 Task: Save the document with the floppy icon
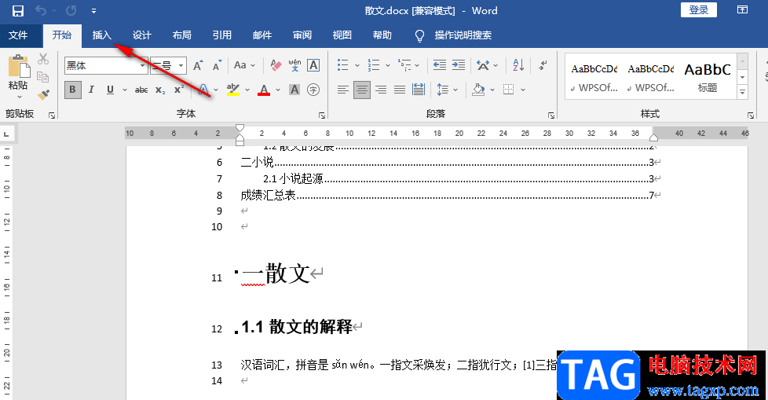pos(17,11)
